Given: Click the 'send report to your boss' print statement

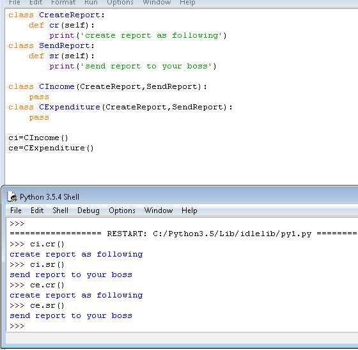Looking at the screenshot, I should pyautogui.click(x=133, y=67).
